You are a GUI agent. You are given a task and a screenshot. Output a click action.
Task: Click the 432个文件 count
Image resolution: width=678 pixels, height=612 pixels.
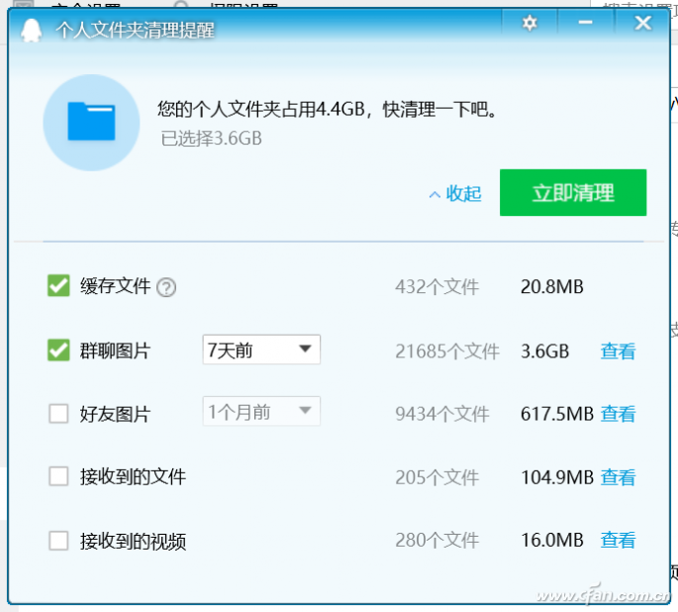[437, 287]
